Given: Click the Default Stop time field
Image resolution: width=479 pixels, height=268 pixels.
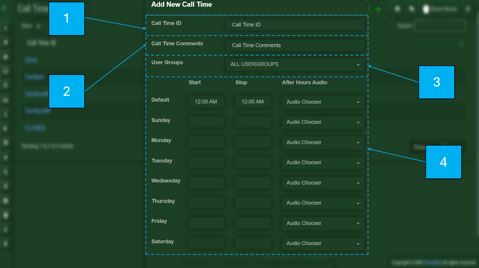Looking at the screenshot, I should point(253,102).
